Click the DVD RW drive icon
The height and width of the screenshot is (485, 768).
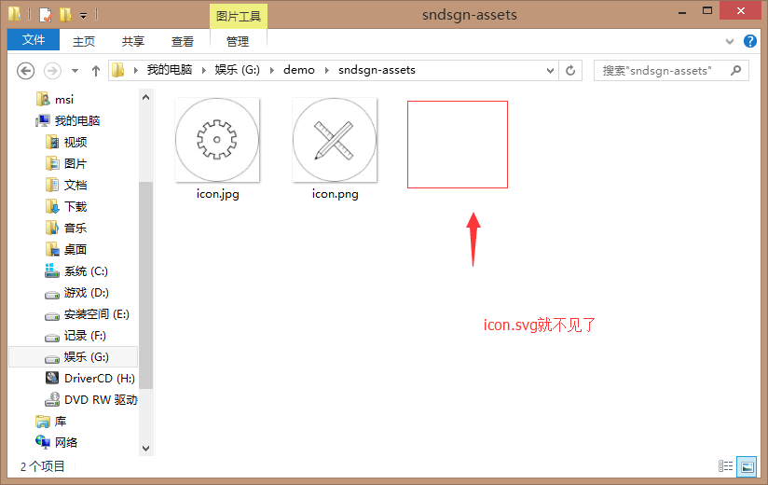click(x=52, y=400)
